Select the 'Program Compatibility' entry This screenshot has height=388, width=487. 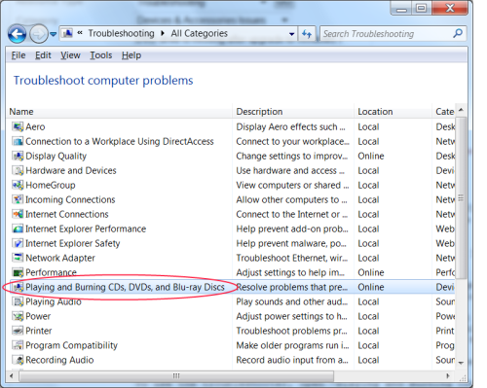(71, 345)
